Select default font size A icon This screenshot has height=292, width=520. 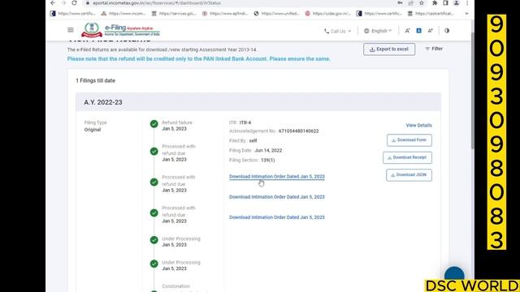419,31
